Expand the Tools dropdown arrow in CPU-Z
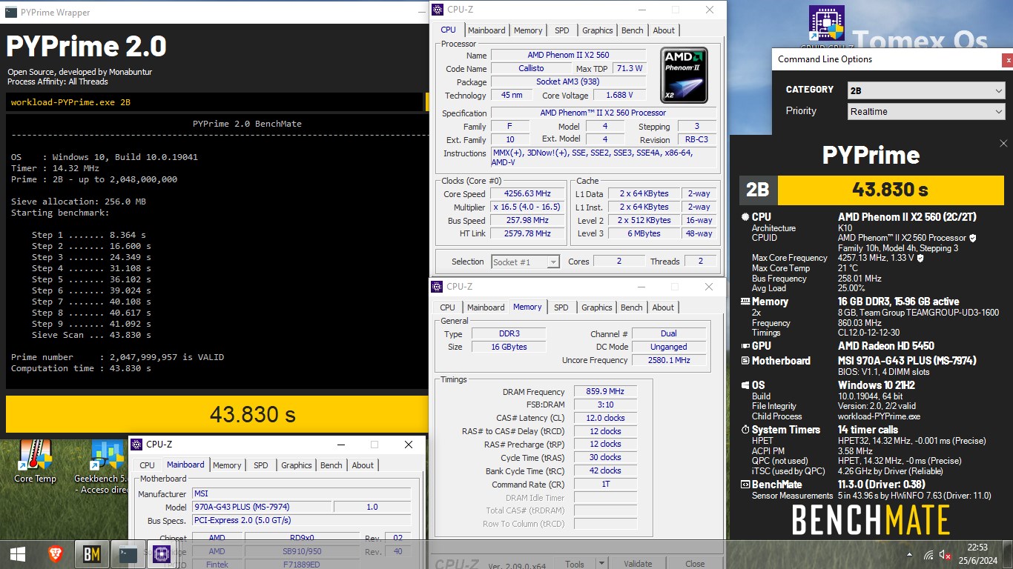Screen dimensions: 1013x569 point(601,564)
